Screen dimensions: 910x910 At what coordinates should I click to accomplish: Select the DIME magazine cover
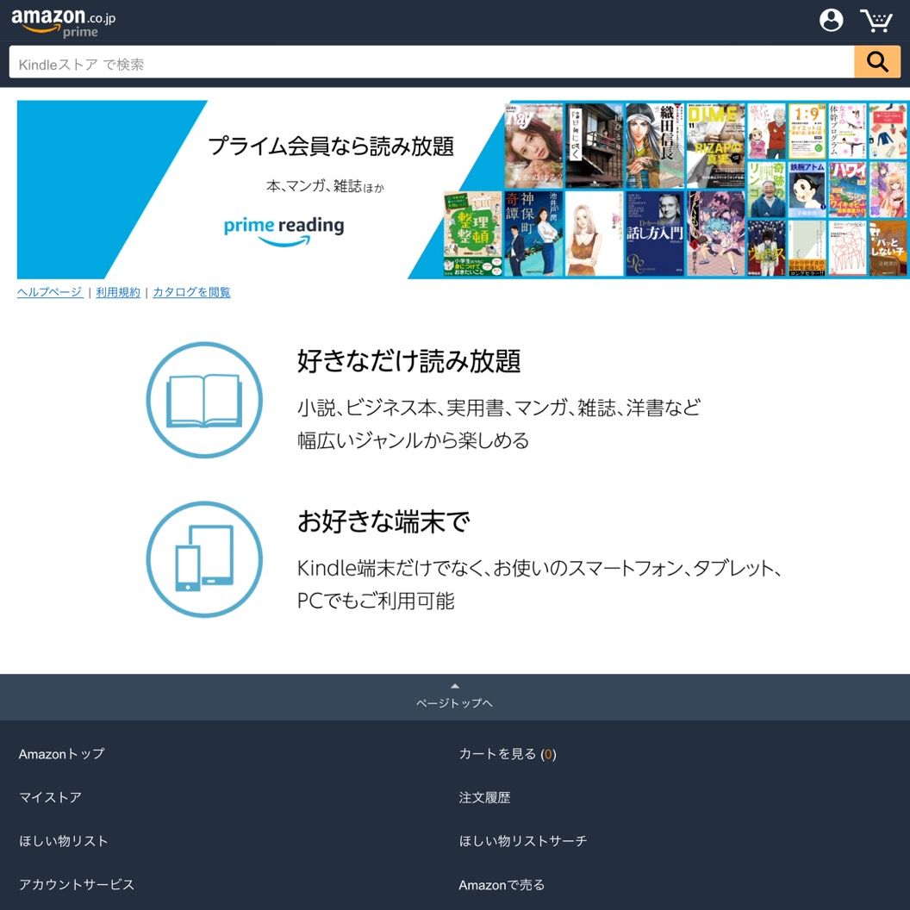coord(715,146)
